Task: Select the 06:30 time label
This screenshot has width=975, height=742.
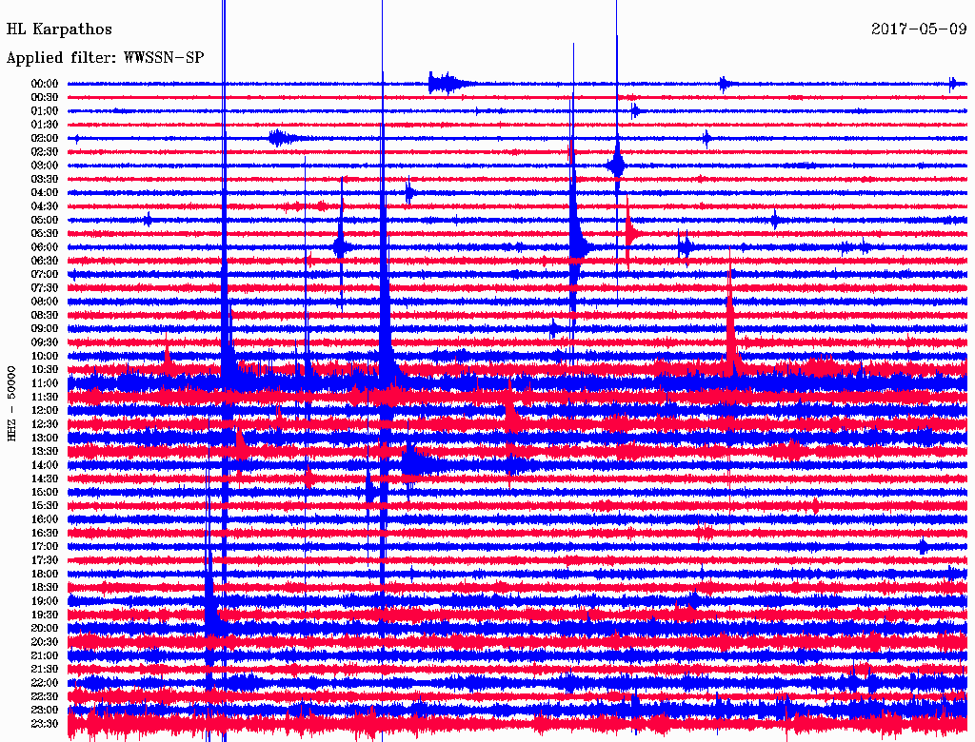Action: click(45, 261)
